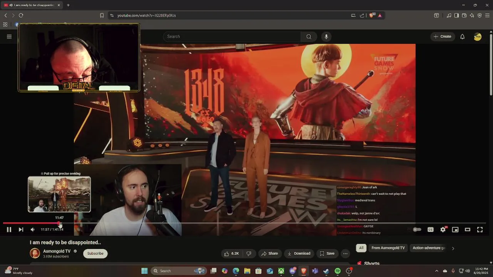The height and width of the screenshot is (277, 493).
Task: Show more filter chips arrow
Action: [x=453, y=248]
